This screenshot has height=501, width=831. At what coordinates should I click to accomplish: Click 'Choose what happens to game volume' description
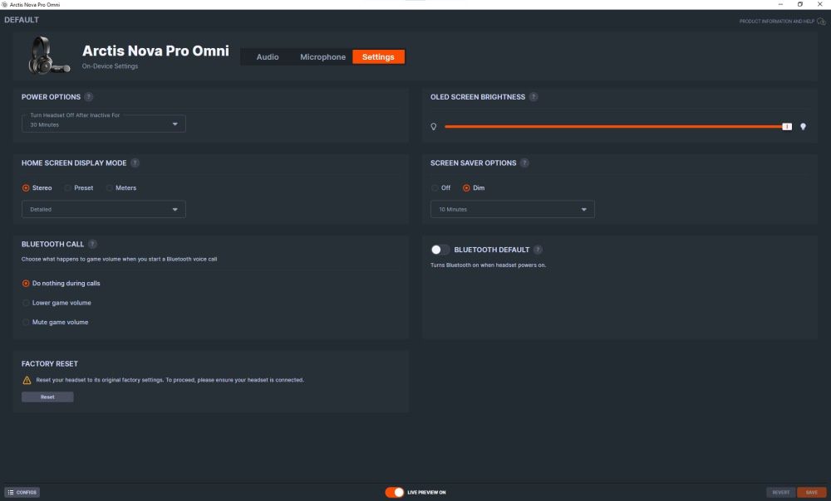click(119, 260)
